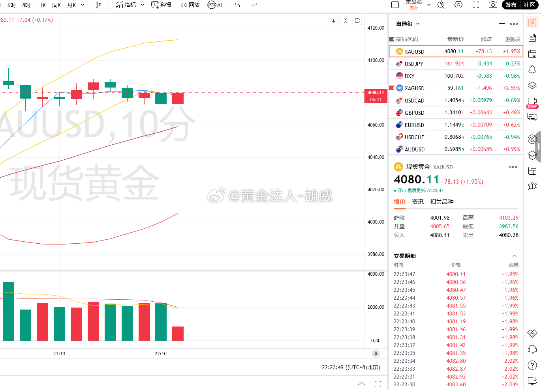Toggle the bottom panel layout icon
Image resolution: width=541 pixels, height=390 pixels.
(378, 384)
